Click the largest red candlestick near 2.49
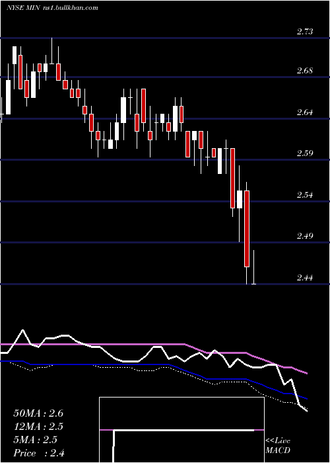330x463 pixels. (x=247, y=229)
